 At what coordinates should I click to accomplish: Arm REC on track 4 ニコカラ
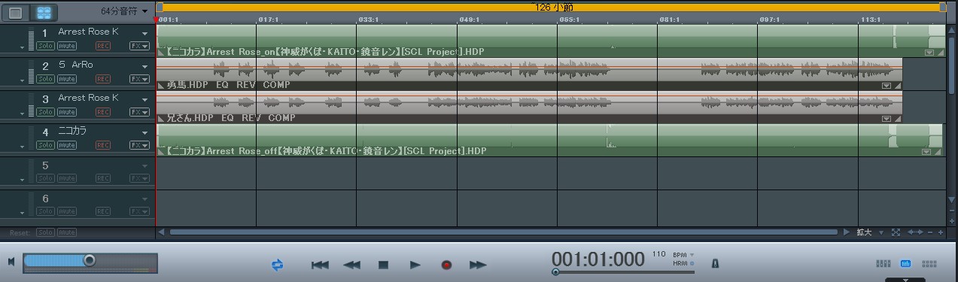point(102,145)
